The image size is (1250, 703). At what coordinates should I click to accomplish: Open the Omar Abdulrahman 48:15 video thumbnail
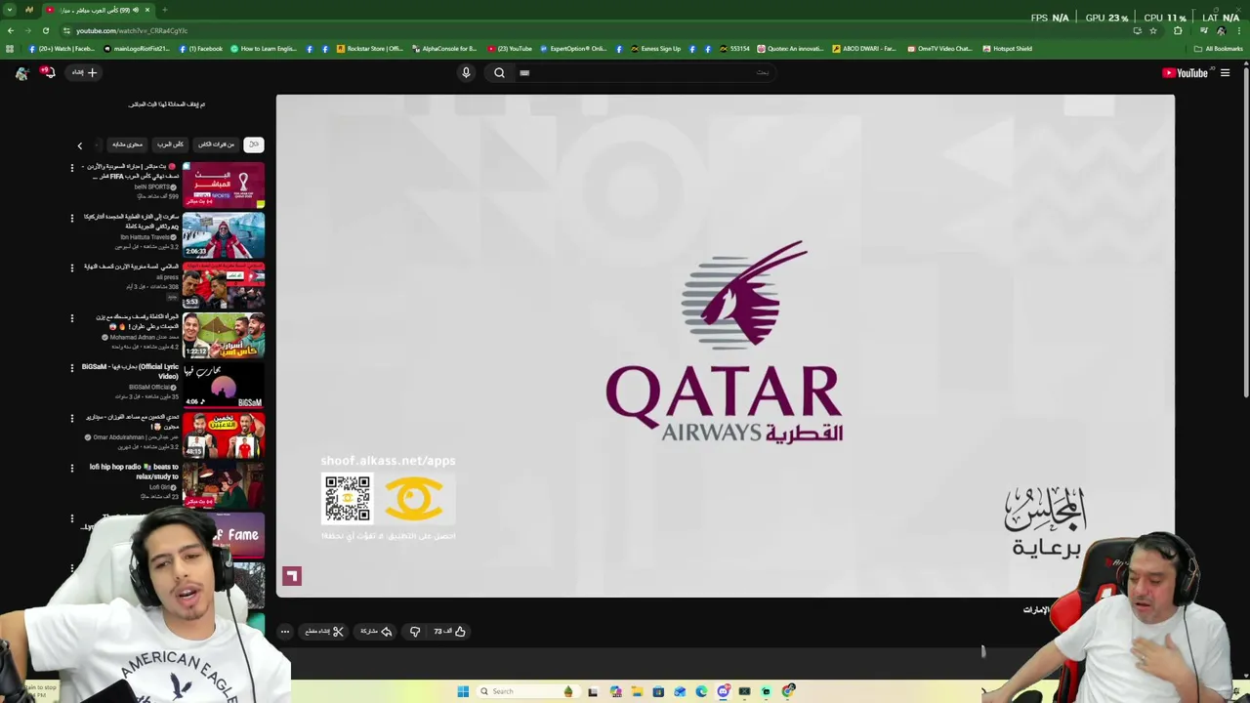coord(224,435)
